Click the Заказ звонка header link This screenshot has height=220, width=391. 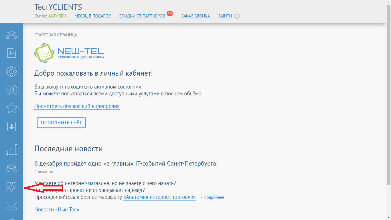195,16
